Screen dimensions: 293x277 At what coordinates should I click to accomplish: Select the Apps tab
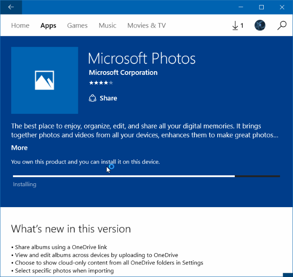(x=48, y=26)
